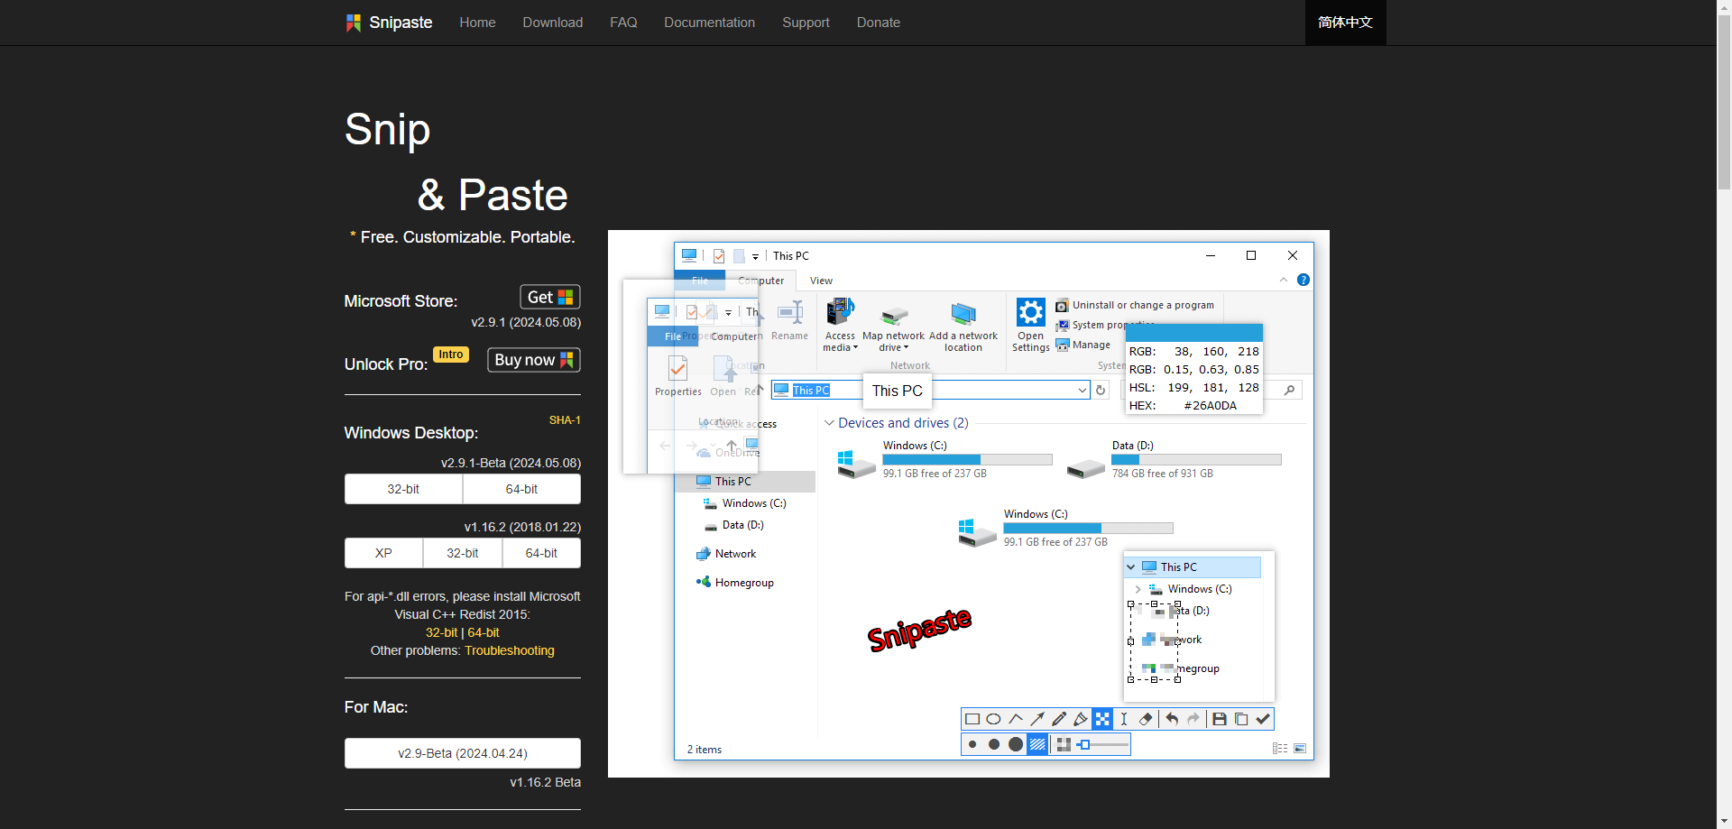Screen dimensions: 1732x829
Task: Click the Mac v1.16.2 Beta link
Action: coord(546,782)
